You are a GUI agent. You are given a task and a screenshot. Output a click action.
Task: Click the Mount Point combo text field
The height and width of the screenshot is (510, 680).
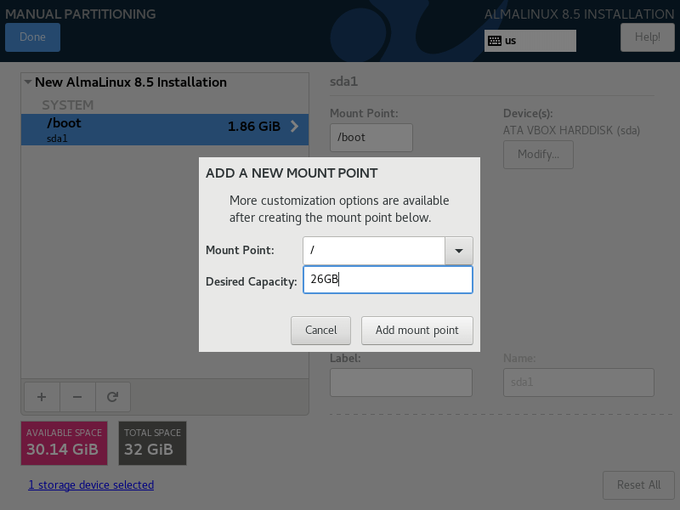(374, 251)
